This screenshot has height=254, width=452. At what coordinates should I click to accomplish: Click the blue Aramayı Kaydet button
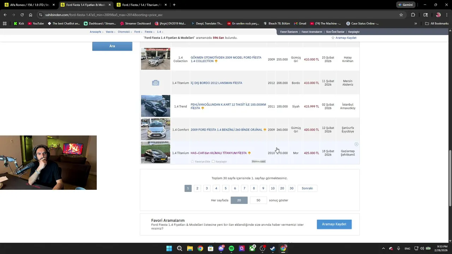[x=334, y=224]
